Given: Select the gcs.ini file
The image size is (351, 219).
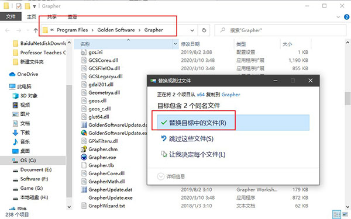Looking at the screenshot, I should [95, 52].
